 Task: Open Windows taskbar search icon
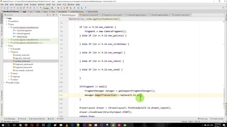(x=9, y=125)
